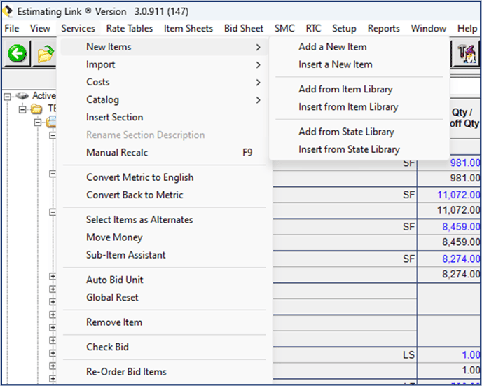The width and height of the screenshot is (482, 386).
Task: Open the RTC menu
Action: (x=313, y=28)
